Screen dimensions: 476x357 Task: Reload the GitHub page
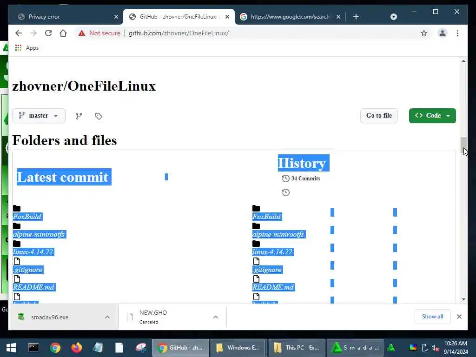[x=48, y=33]
